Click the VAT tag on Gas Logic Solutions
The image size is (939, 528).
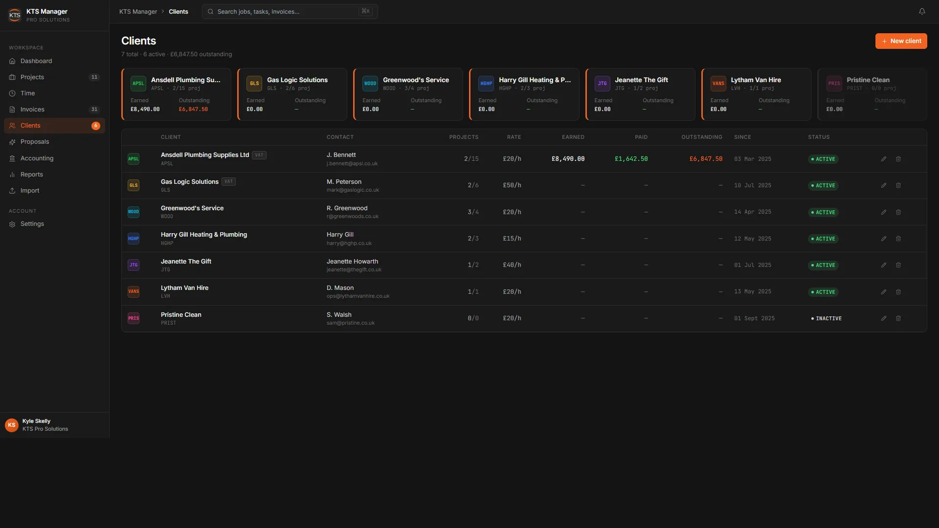(x=228, y=181)
